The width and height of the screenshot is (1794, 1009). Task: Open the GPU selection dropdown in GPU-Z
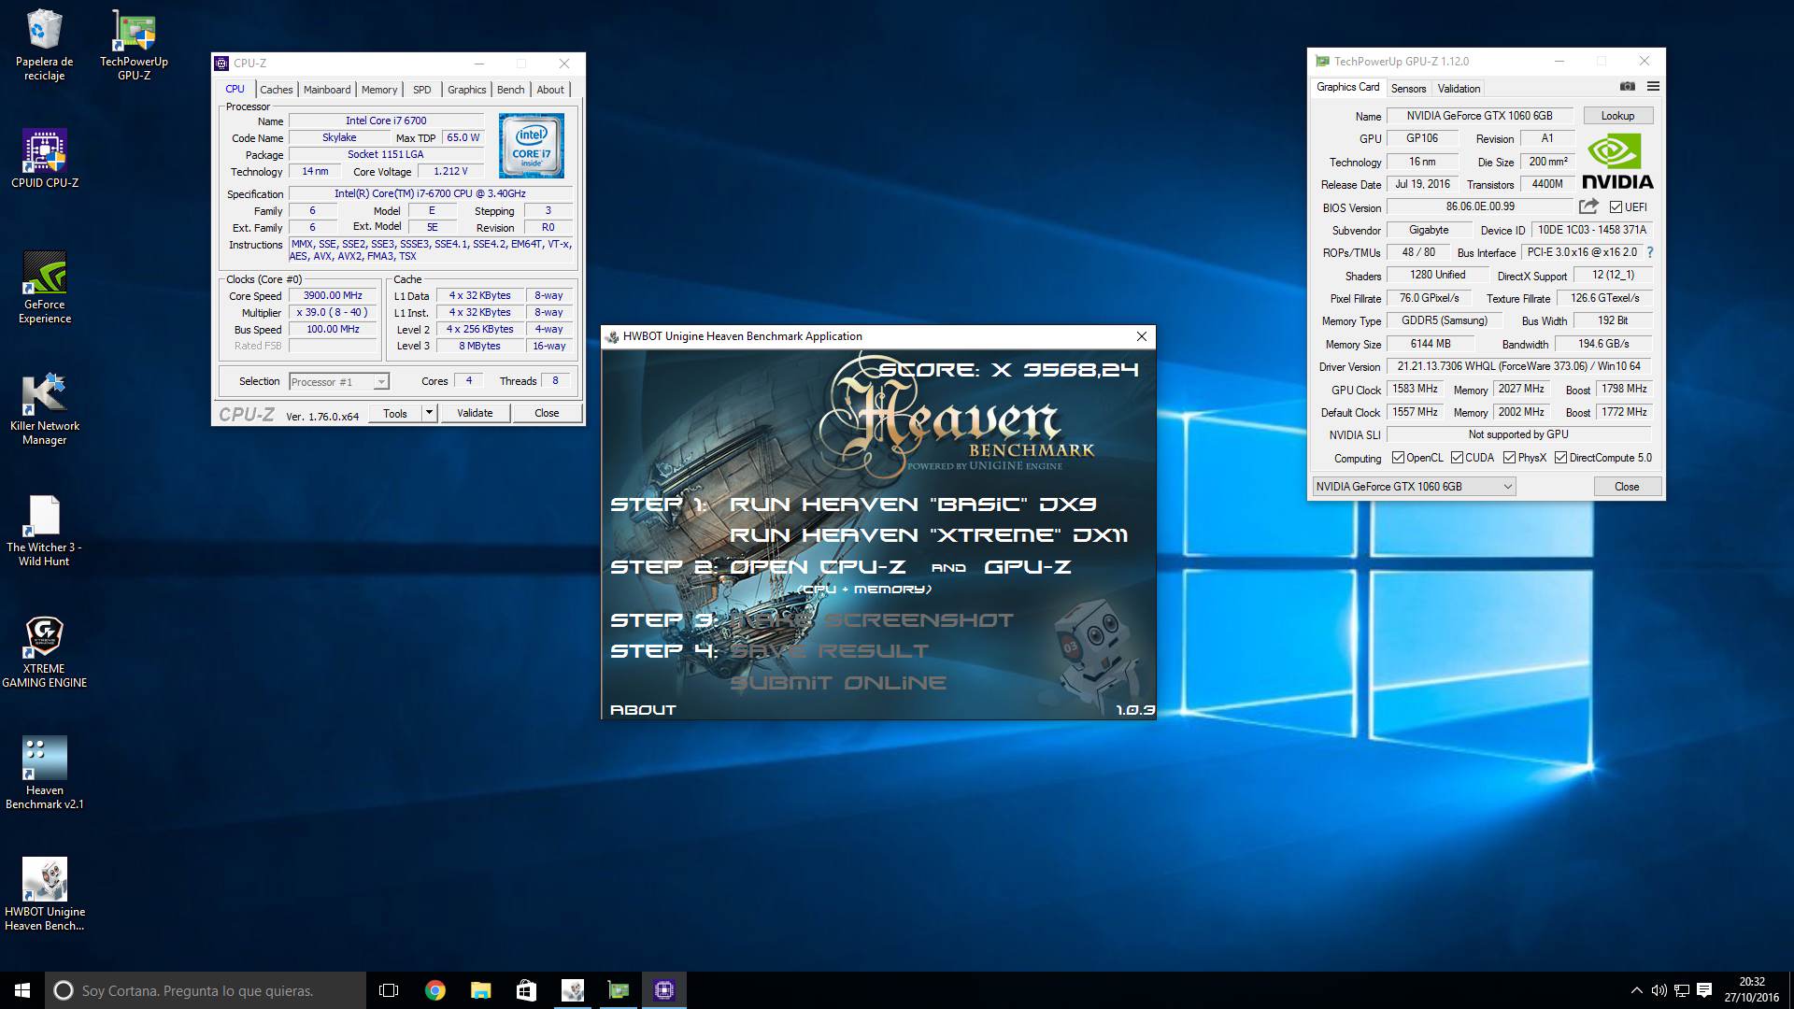coord(1414,487)
